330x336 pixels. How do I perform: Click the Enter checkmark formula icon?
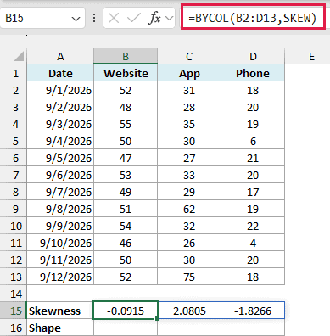pos(133,19)
